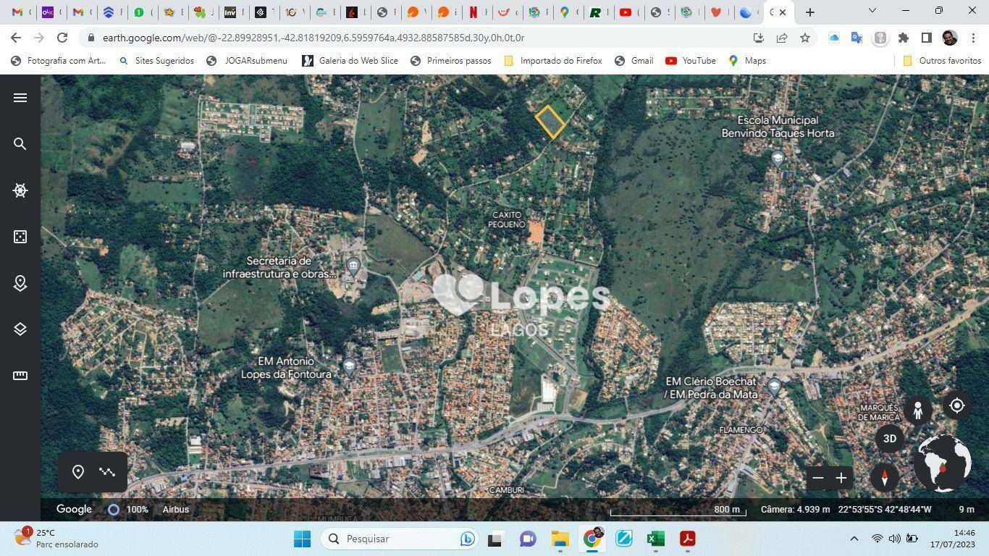989x556 pixels.
Task: Open Sites Sugeridos bookmark
Action: [x=157, y=61]
